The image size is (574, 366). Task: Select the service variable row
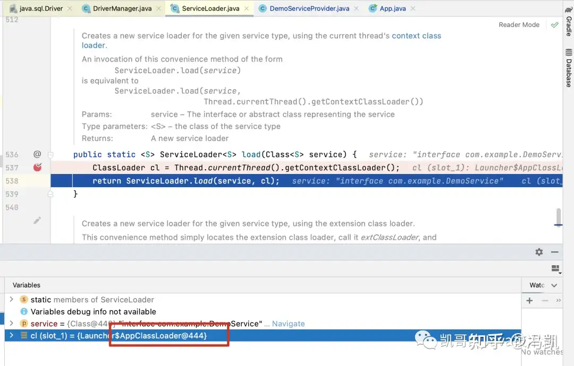263,324
